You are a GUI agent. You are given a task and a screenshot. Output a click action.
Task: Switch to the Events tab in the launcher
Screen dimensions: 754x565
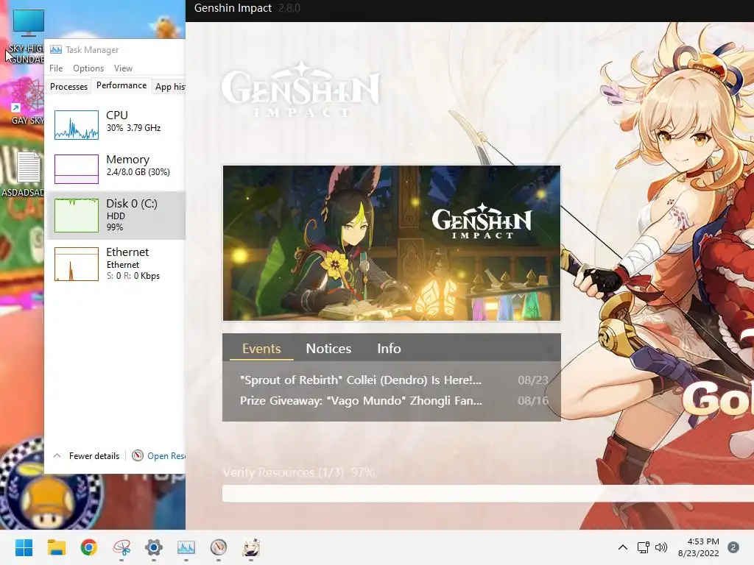261,348
